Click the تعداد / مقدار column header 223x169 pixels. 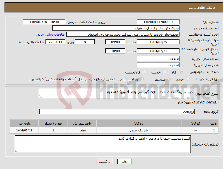53,123
